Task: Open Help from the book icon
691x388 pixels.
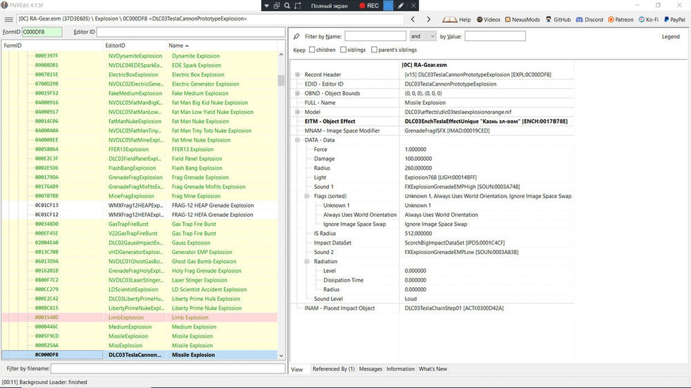Action: click(457, 19)
